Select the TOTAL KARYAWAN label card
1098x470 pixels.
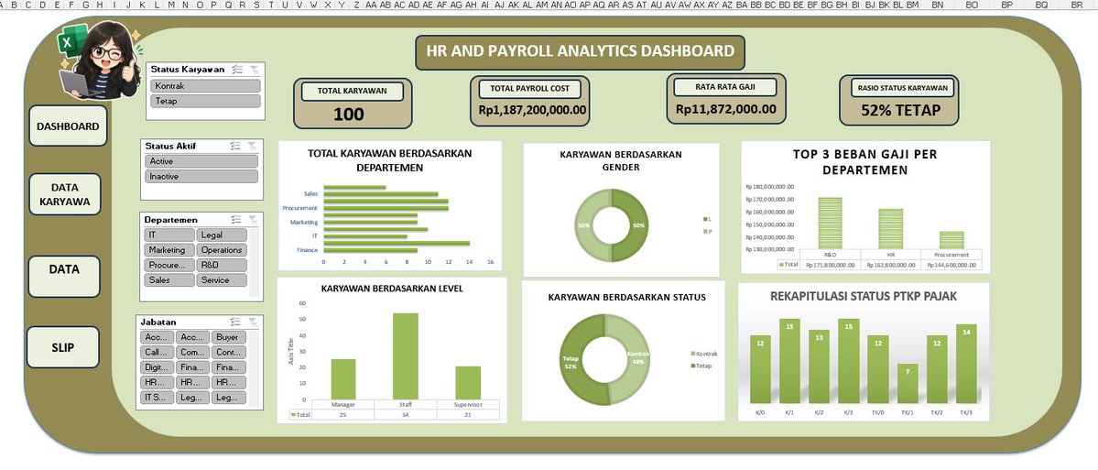click(x=353, y=91)
